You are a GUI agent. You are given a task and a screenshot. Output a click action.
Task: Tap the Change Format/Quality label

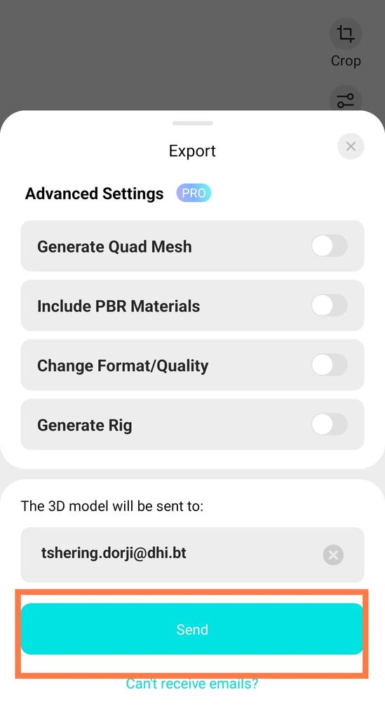(123, 366)
